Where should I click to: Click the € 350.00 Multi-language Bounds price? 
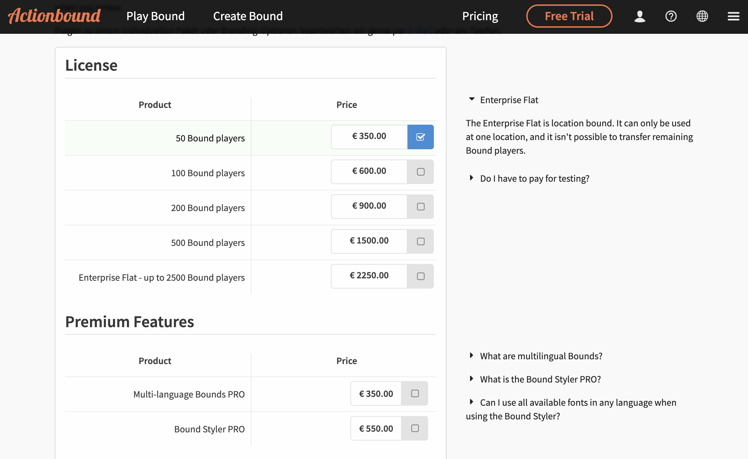point(376,394)
